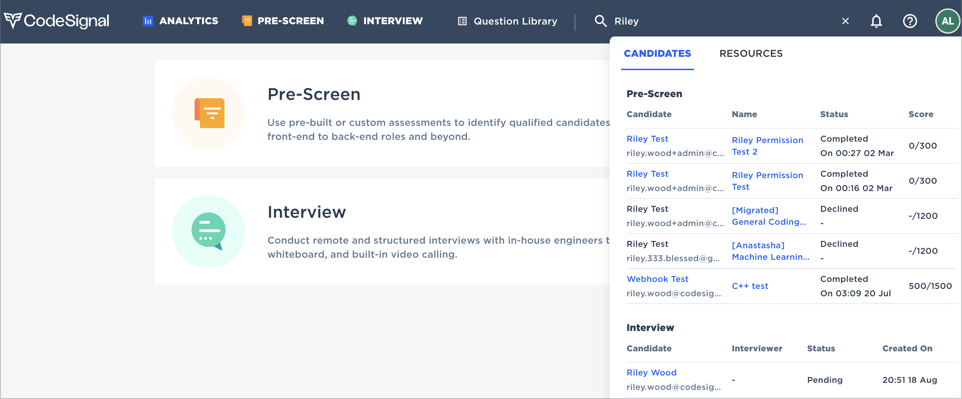
Task: Open notifications bell
Action: [x=876, y=21]
